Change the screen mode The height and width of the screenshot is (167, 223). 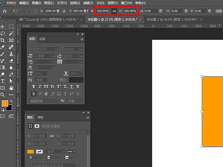(x=11, y=116)
